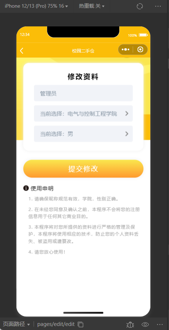Click the back arrow in the navigation bar

22,51
